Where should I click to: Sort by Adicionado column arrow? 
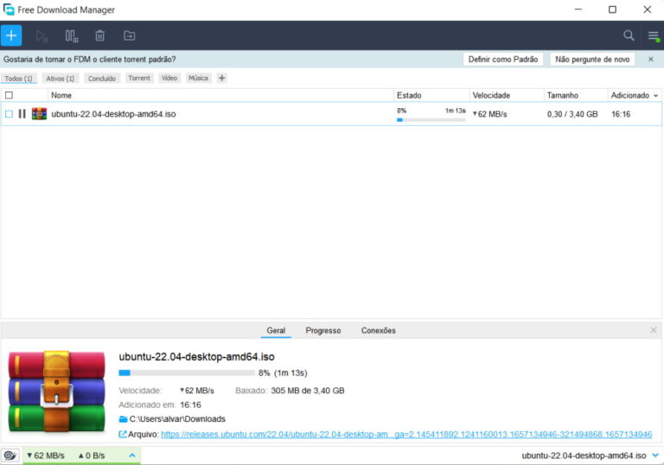656,96
